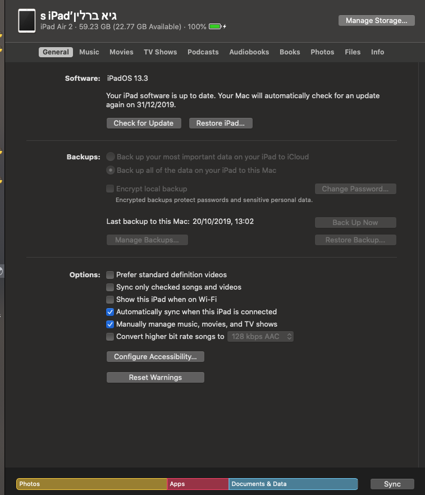Go to the Files tab
This screenshot has width=425, height=495.
pyautogui.click(x=353, y=52)
